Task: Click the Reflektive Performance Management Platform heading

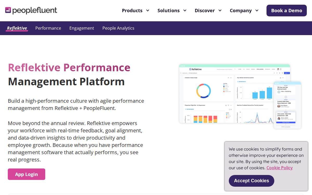Action: (x=69, y=75)
